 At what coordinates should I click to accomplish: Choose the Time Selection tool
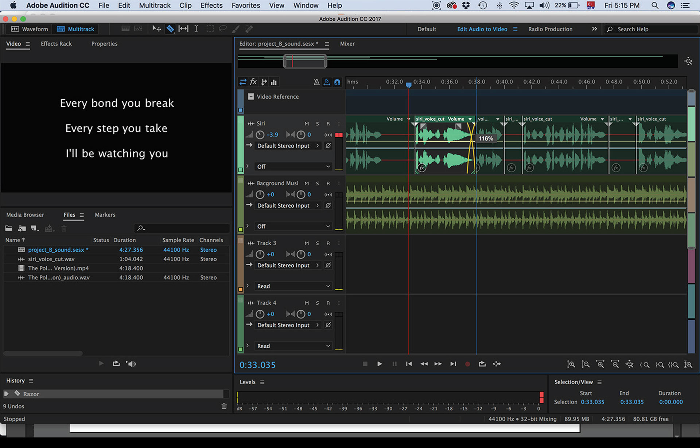tap(196, 29)
